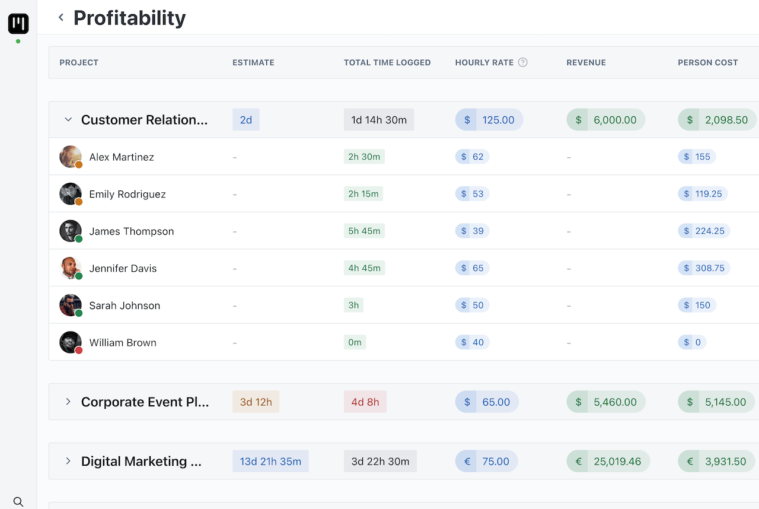This screenshot has height=509, width=759.
Task: Click Alex Martinez's avatar
Action: click(x=71, y=157)
